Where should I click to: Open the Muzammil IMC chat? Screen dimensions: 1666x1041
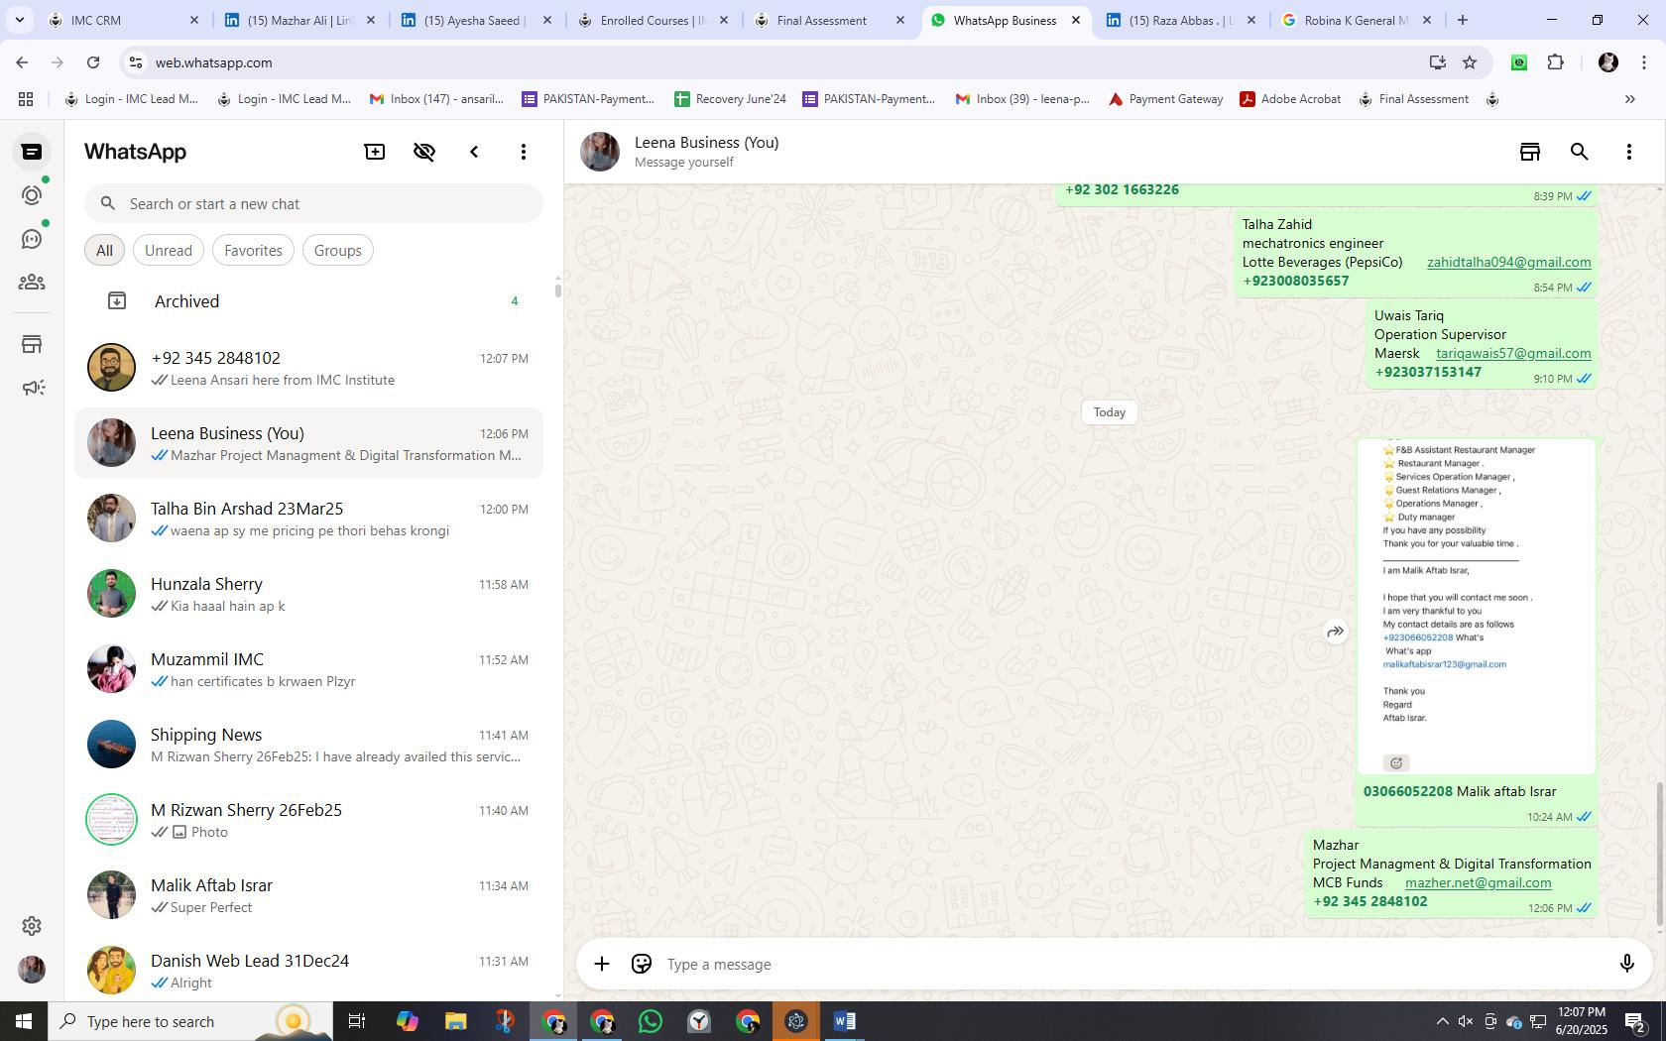[x=309, y=669]
